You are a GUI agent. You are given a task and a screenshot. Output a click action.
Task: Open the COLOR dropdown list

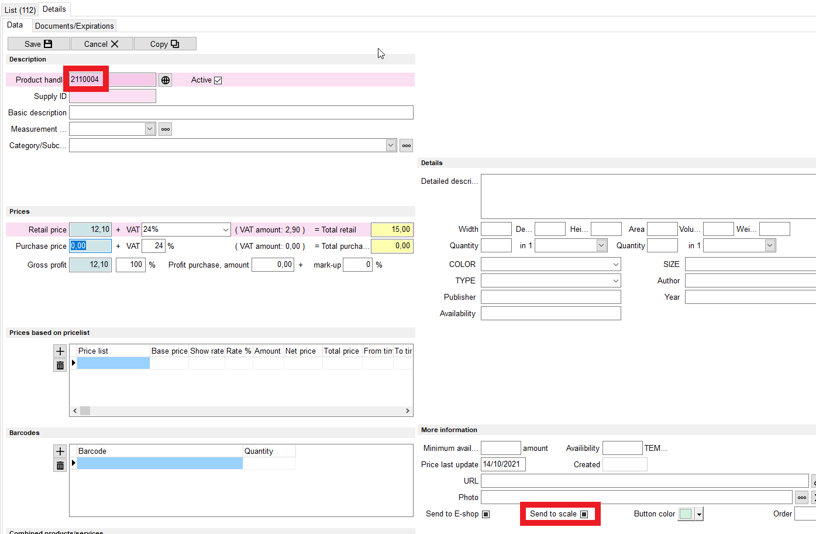click(x=615, y=265)
